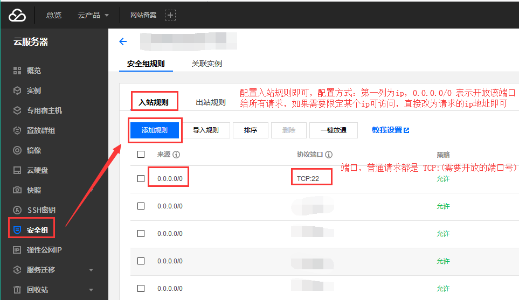519x300 pixels.
Task: Click the 云服务器 sidebar heading
Action: (x=31, y=41)
